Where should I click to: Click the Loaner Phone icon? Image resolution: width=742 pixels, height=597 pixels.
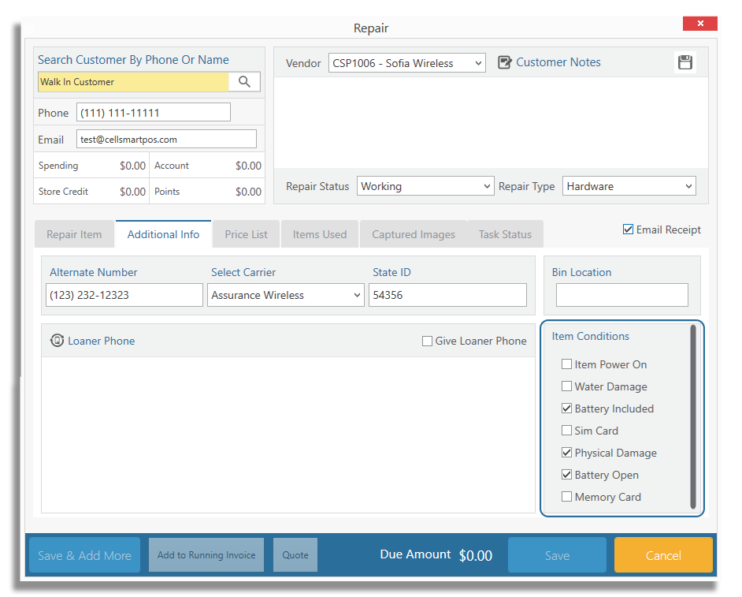click(x=58, y=340)
